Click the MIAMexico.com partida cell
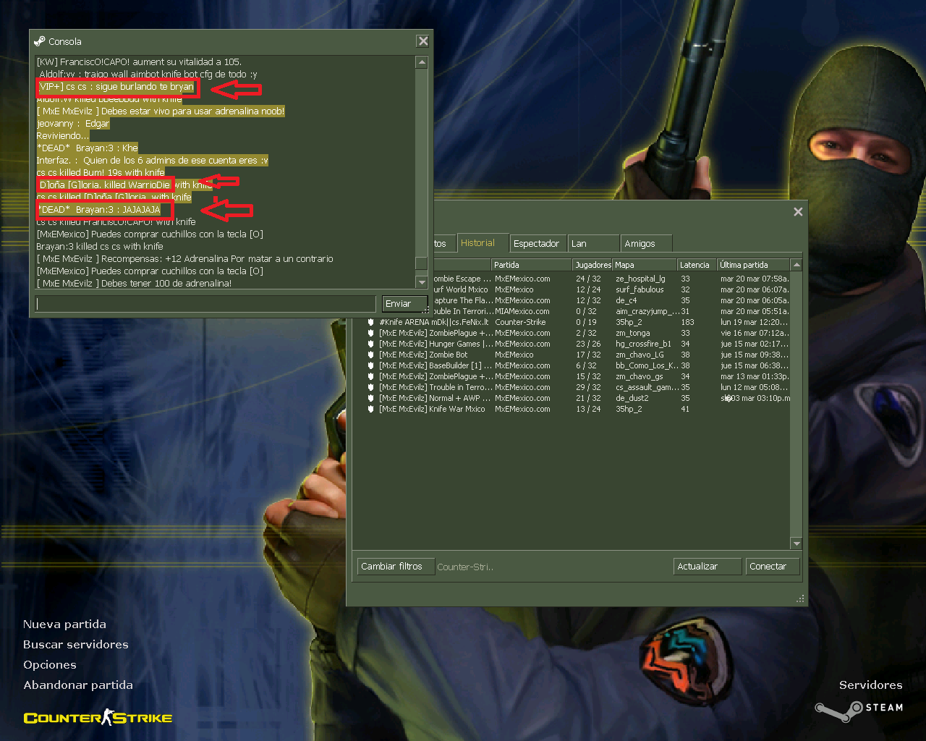 (x=522, y=311)
